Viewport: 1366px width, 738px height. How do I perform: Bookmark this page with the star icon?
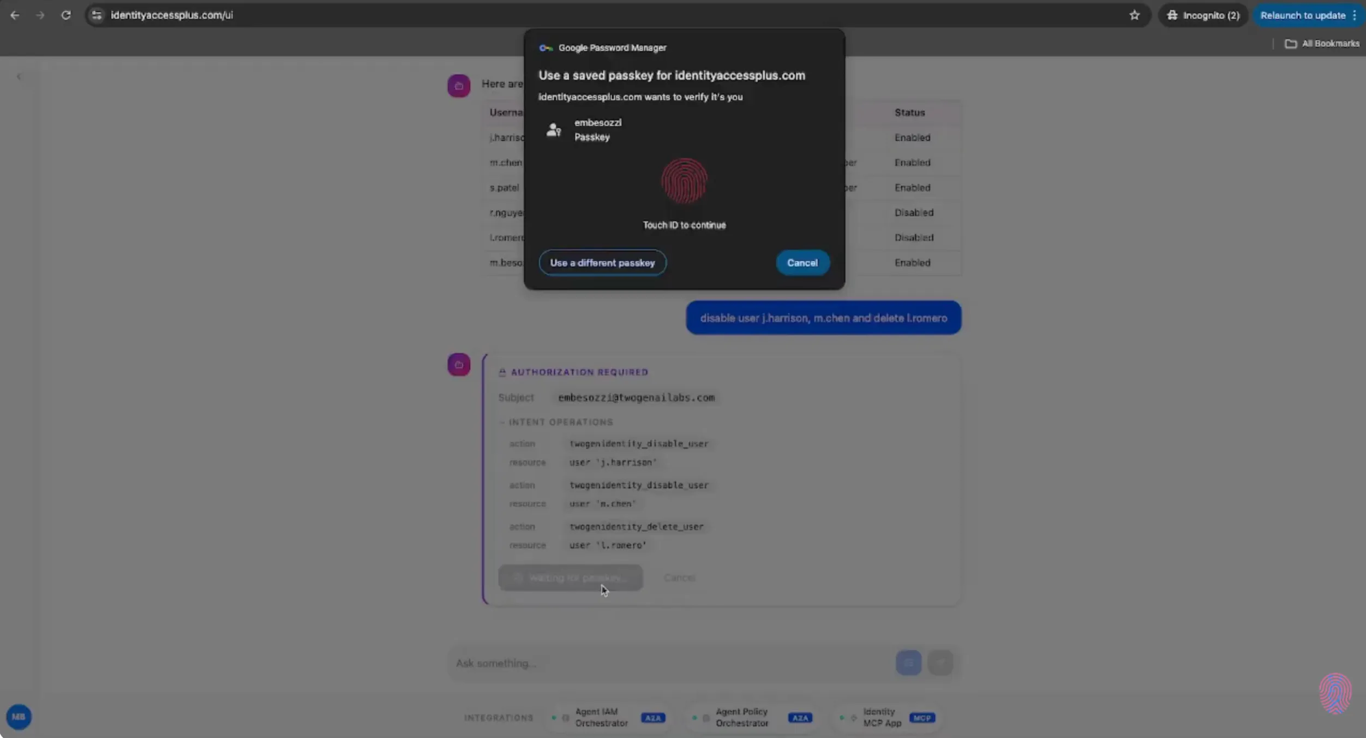coord(1135,15)
